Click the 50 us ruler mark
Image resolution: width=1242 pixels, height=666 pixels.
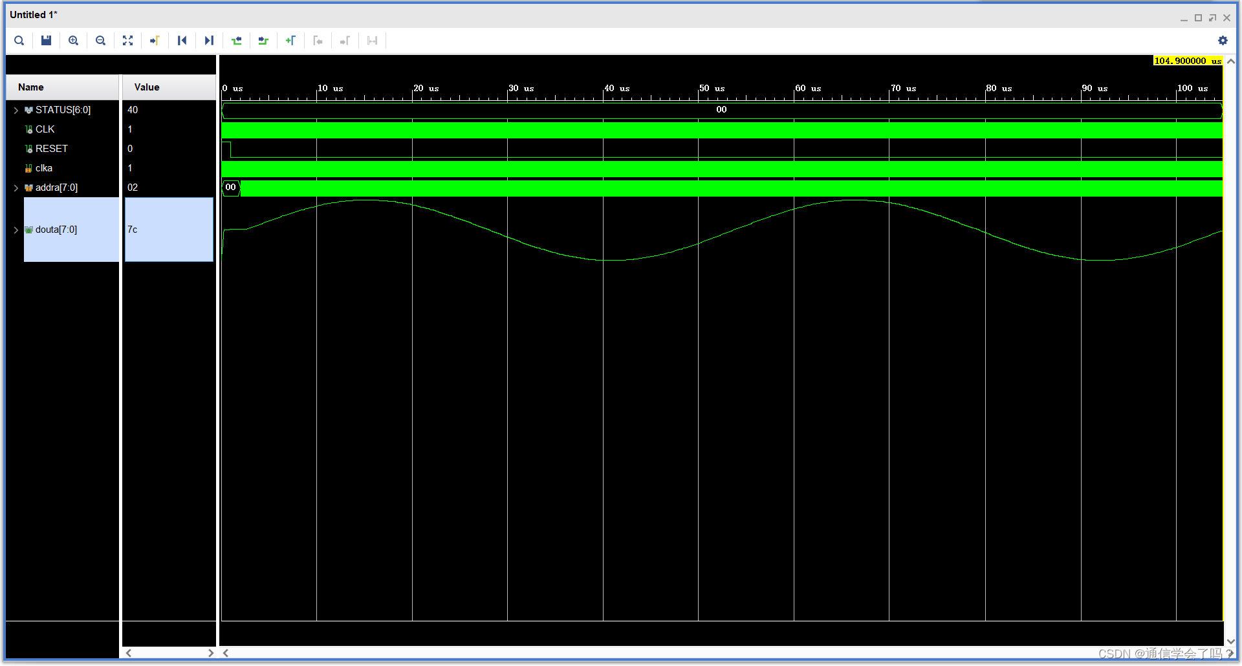click(712, 89)
